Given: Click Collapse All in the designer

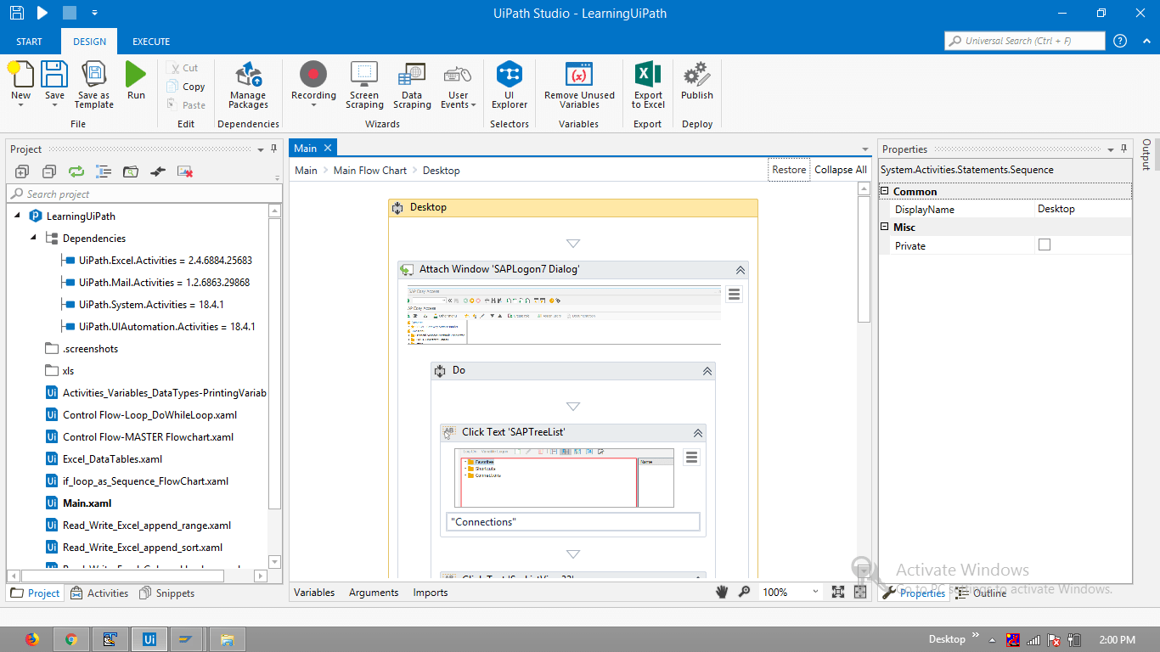Looking at the screenshot, I should [839, 170].
